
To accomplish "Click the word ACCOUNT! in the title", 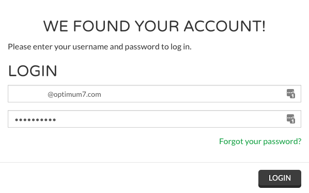I will 225,26.
